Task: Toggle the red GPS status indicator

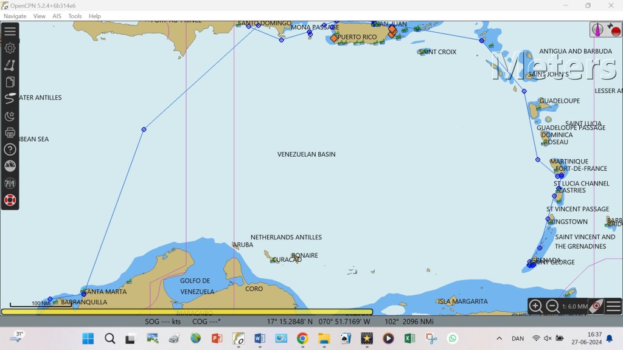Action: click(614, 30)
